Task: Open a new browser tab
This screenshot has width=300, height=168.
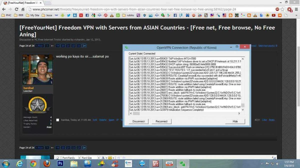Action: point(47,3)
